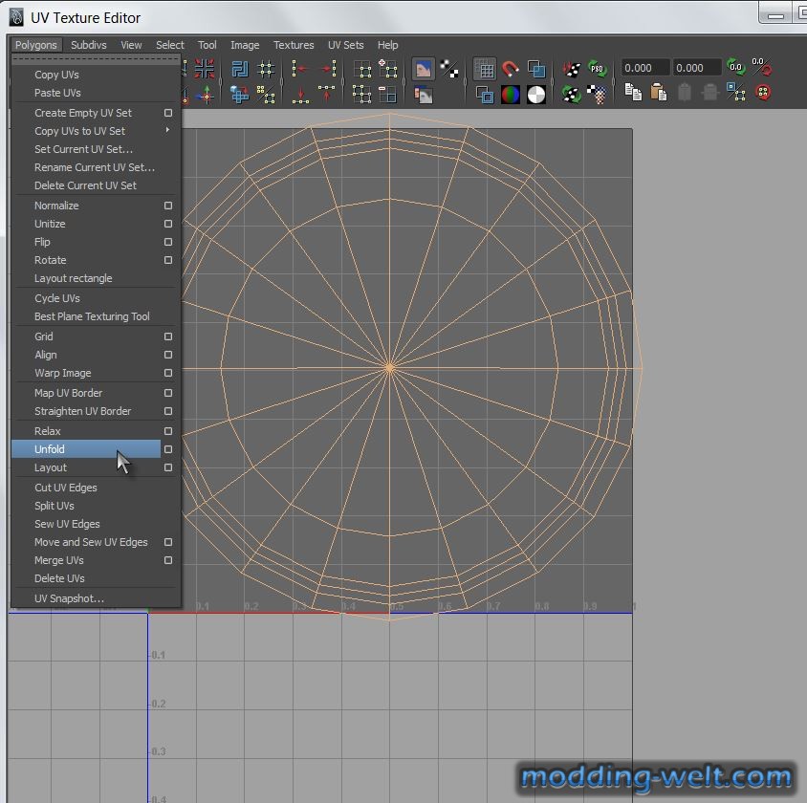Click the blue square slash UV points icon
The image size is (807, 803).
736,93
